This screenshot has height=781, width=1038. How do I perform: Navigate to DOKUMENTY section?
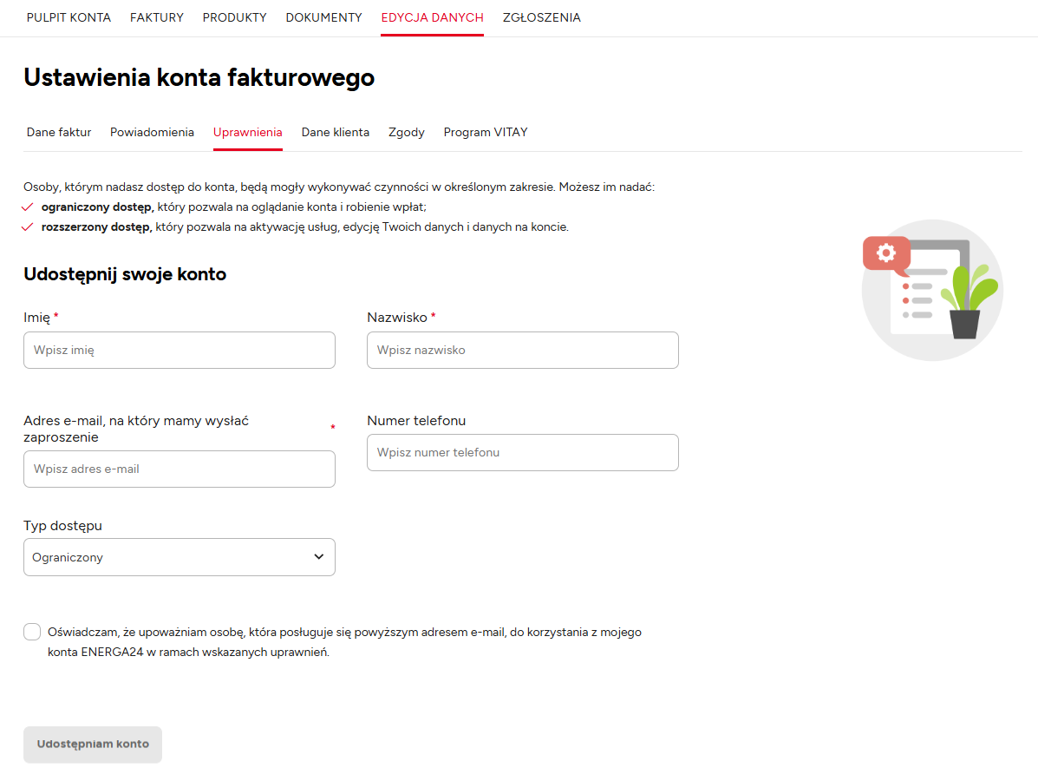tap(323, 17)
